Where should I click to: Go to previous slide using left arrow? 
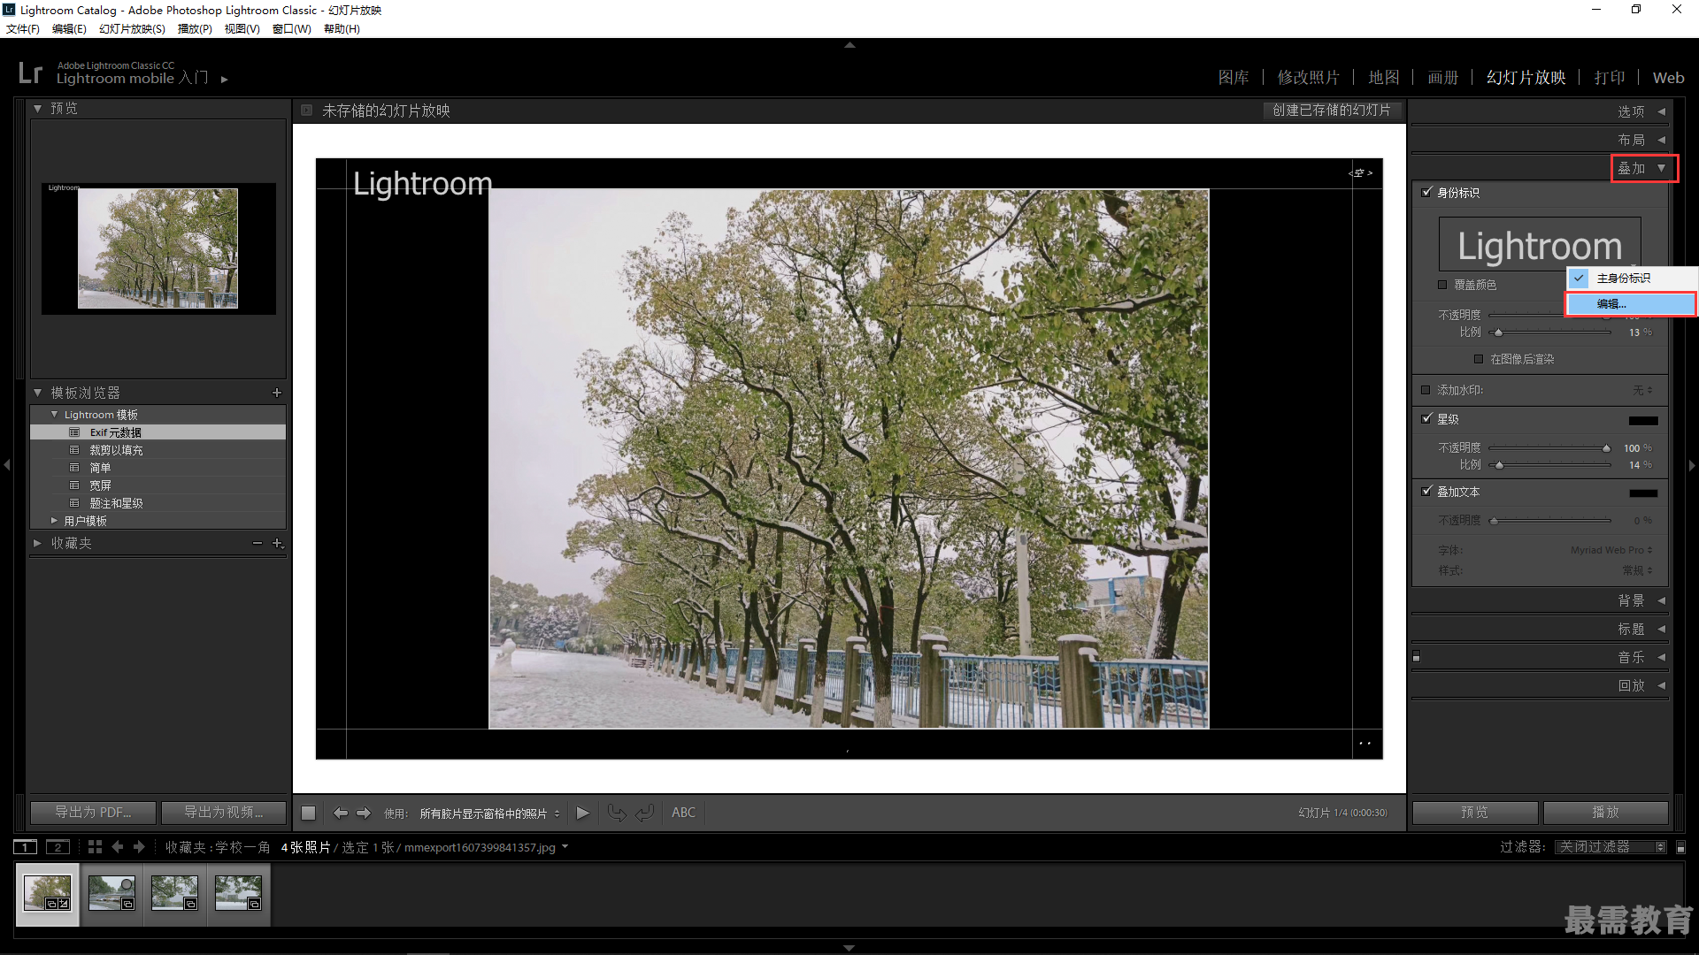(340, 813)
